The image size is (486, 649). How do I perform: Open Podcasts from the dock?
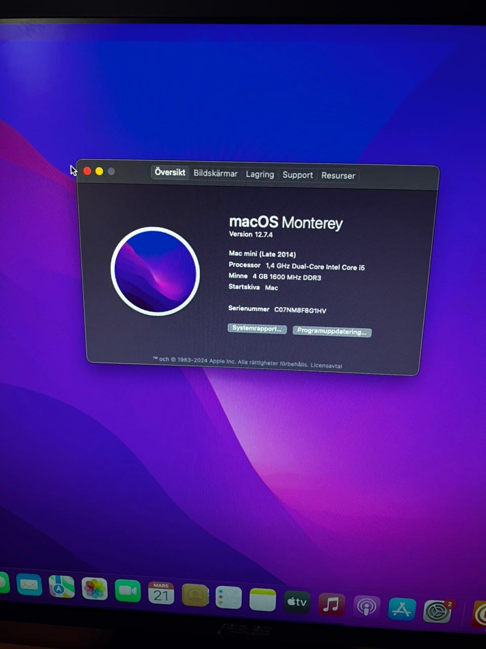(367, 607)
